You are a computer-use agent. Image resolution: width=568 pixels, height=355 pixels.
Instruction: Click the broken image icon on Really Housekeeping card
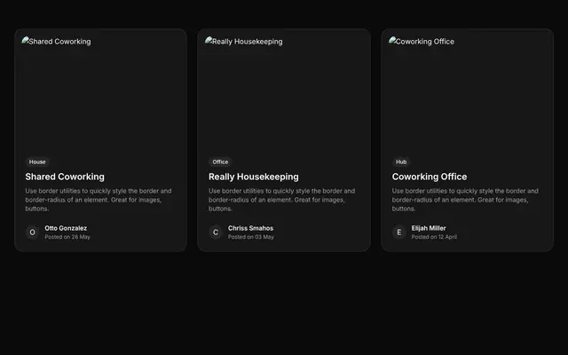click(209, 41)
